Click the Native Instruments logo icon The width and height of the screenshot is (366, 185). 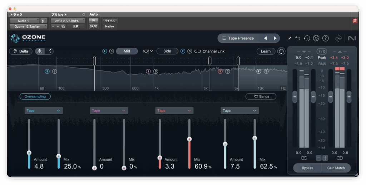(x=352, y=38)
